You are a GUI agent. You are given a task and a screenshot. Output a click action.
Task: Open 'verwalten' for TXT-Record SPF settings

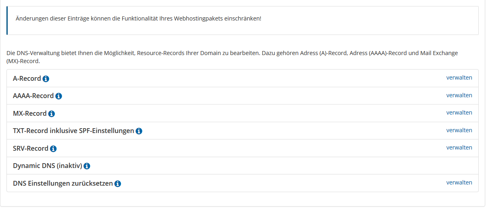(459, 130)
